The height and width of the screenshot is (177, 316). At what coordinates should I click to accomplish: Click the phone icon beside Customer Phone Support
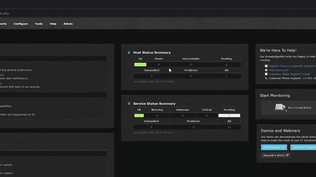pos(266,78)
